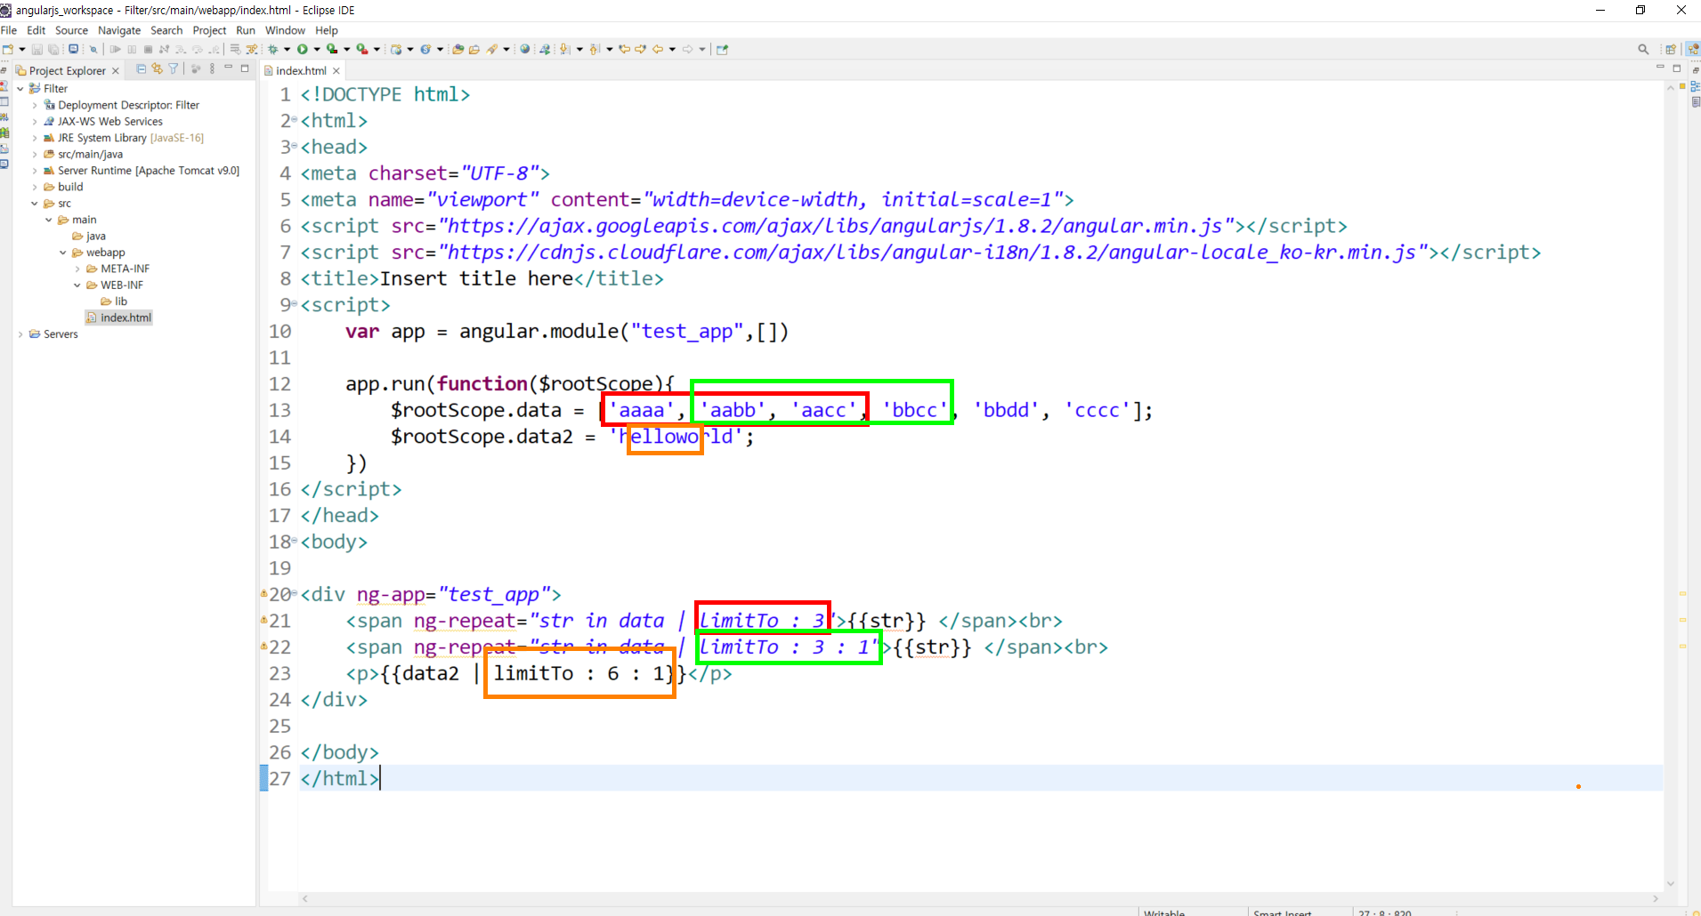The width and height of the screenshot is (1701, 916).
Task: Select index.html in Project Explorer
Action: click(118, 317)
